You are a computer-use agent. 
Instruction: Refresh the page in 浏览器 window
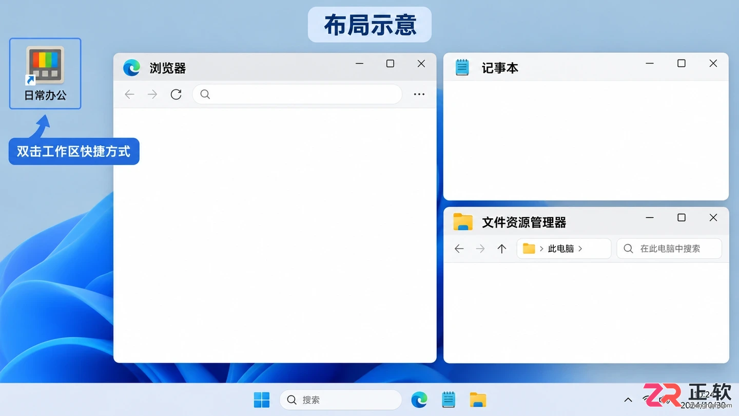pyautogui.click(x=176, y=94)
